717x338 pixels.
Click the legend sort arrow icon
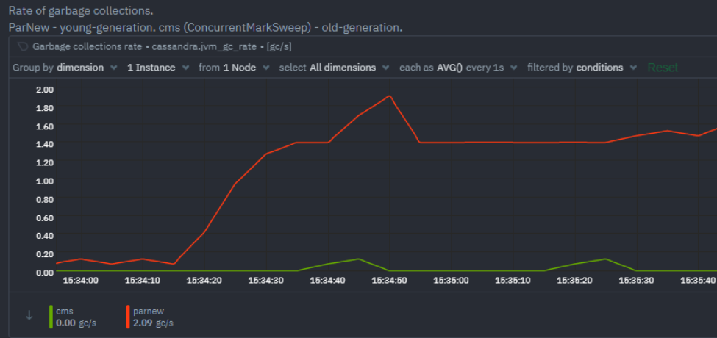point(29,315)
